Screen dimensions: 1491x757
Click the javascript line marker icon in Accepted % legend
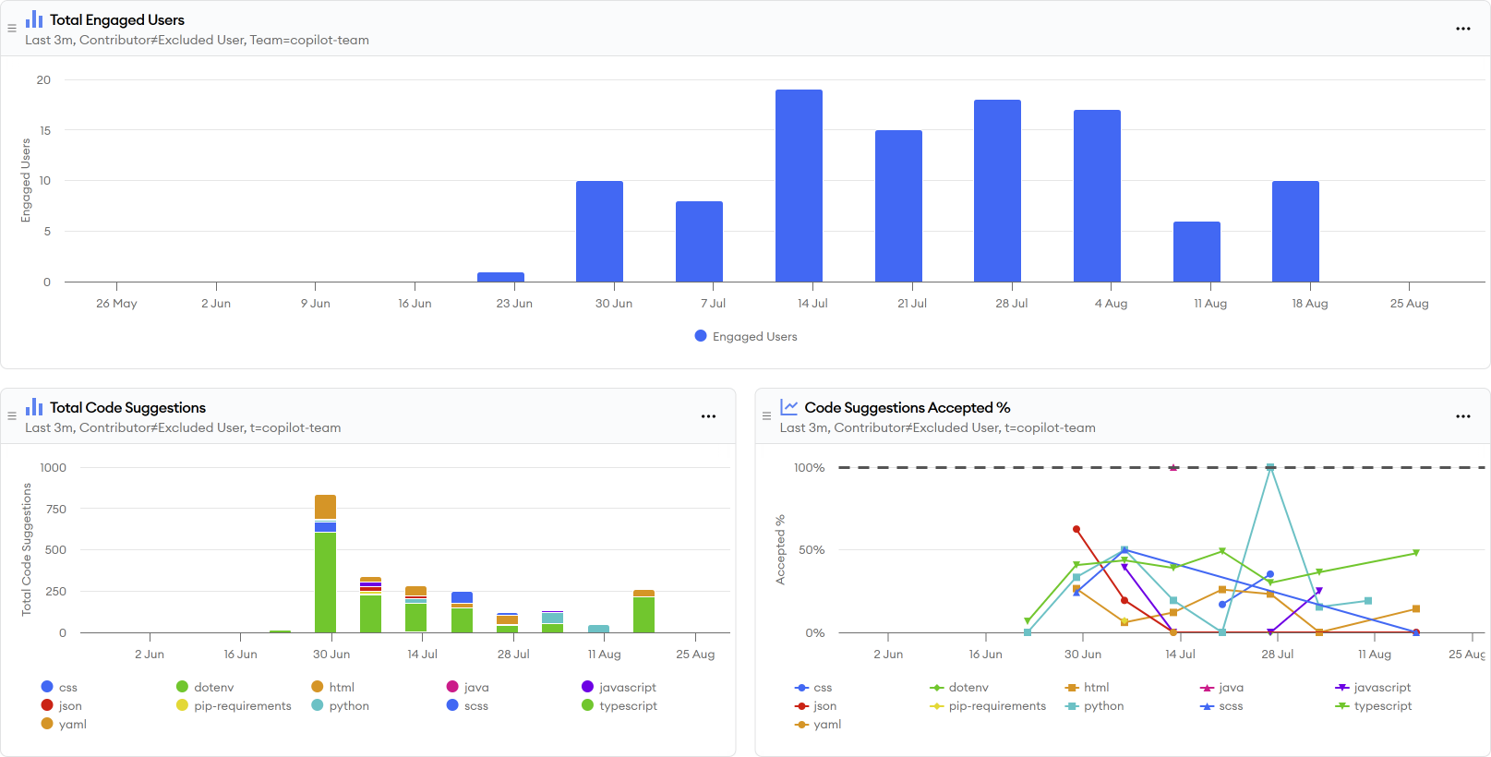(x=1342, y=687)
